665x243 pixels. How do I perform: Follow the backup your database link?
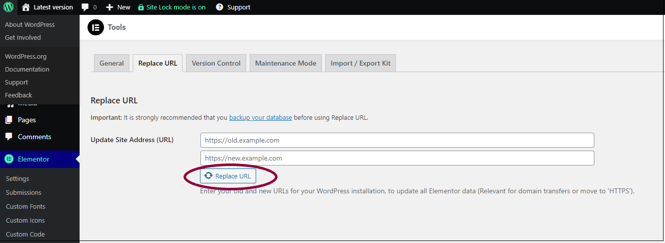[x=261, y=118]
